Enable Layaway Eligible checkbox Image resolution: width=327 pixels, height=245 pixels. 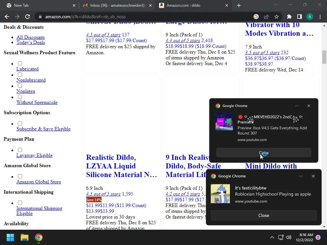(20, 150)
